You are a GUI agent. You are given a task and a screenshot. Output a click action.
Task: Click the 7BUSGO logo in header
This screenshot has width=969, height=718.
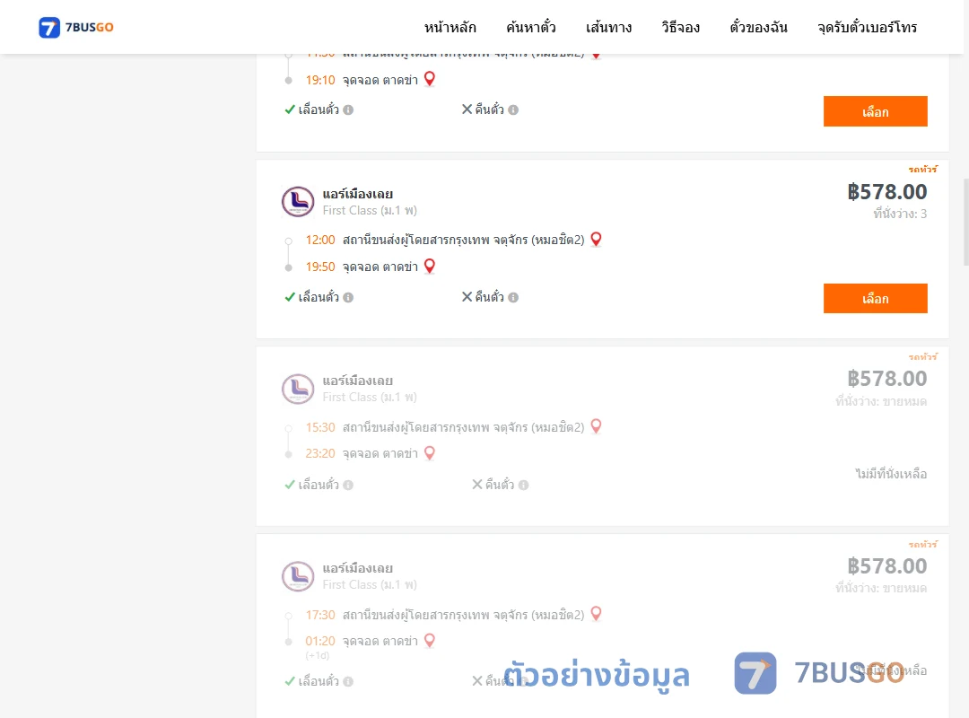(x=76, y=27)
